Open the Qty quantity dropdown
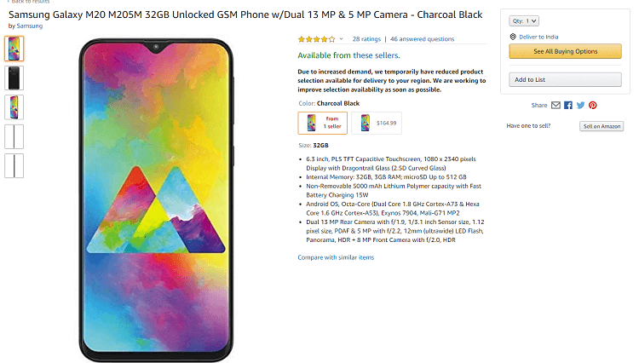 524,20
